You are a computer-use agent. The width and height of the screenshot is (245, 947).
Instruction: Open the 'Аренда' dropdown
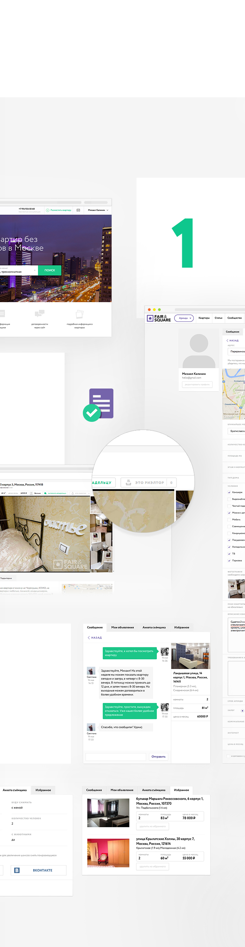click(x=184, y=318)
